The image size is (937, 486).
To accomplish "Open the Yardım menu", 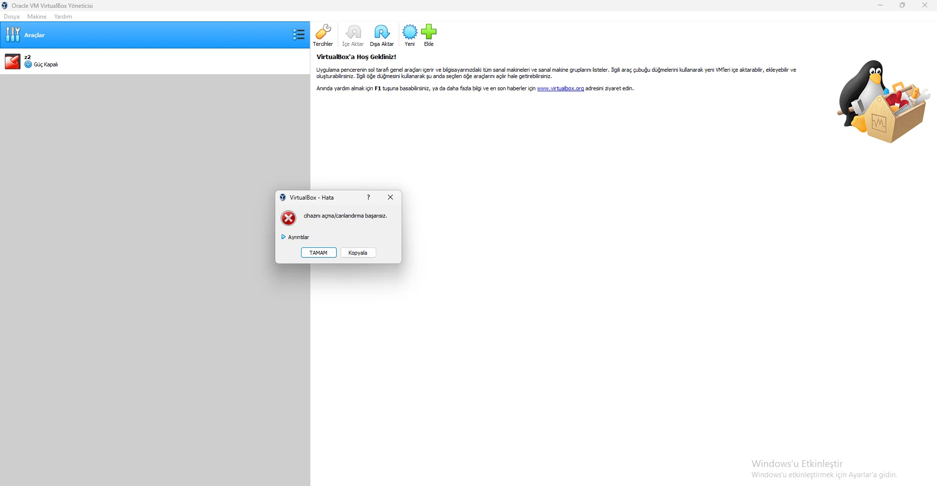I will (x=63, y=17).
